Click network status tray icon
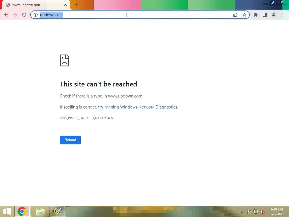The height and width of the screenshot is (217, 289). pos(256,212)
